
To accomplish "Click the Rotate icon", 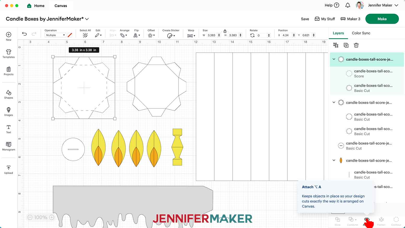I will [252, 35].
